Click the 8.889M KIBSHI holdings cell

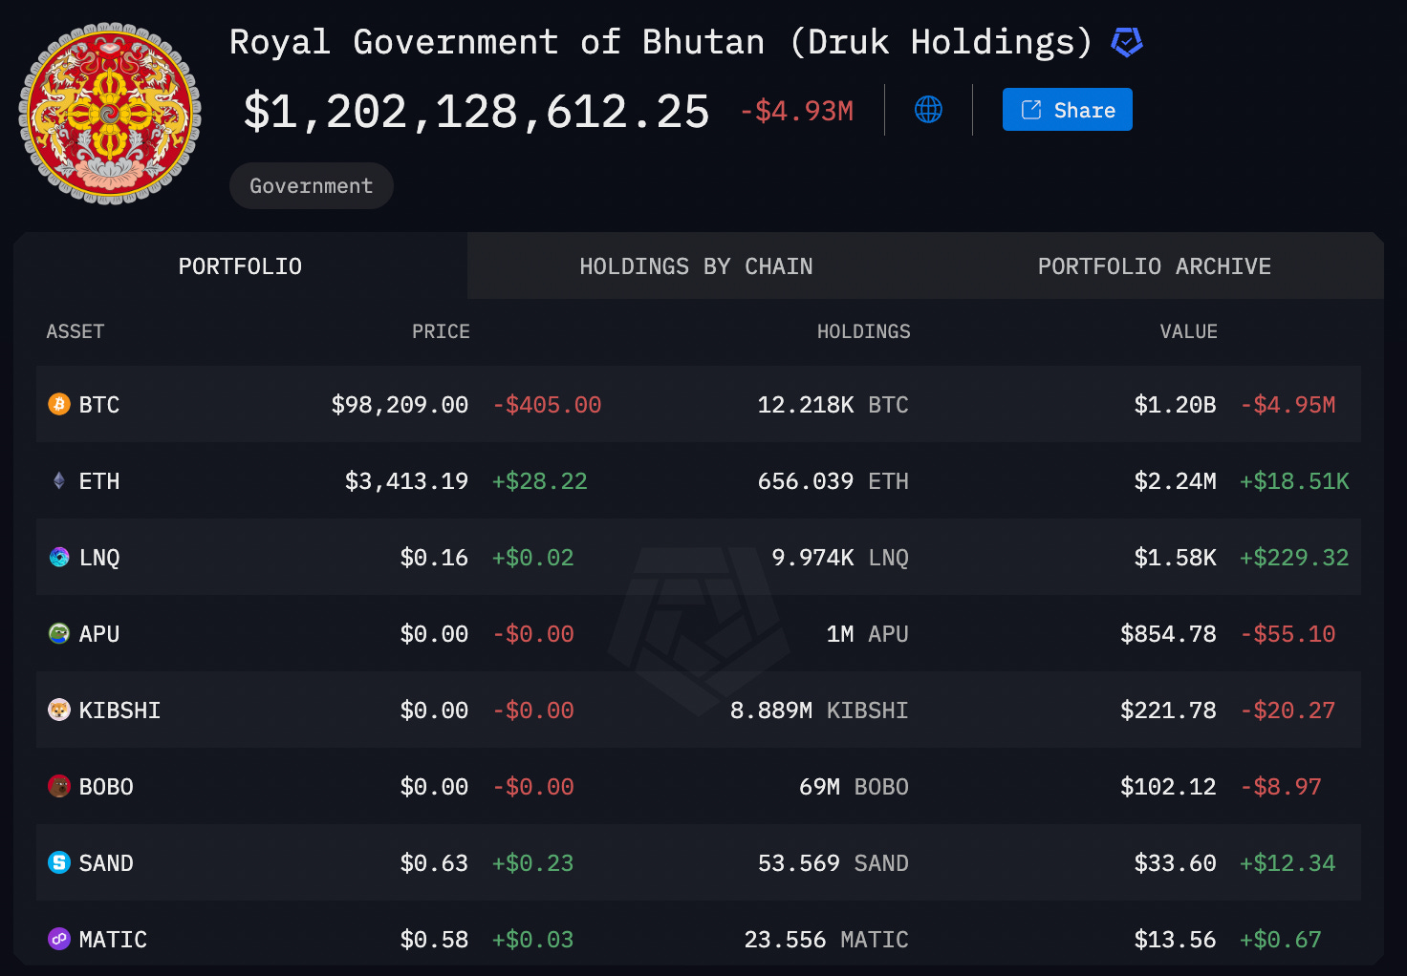click(x=819, y=711)
